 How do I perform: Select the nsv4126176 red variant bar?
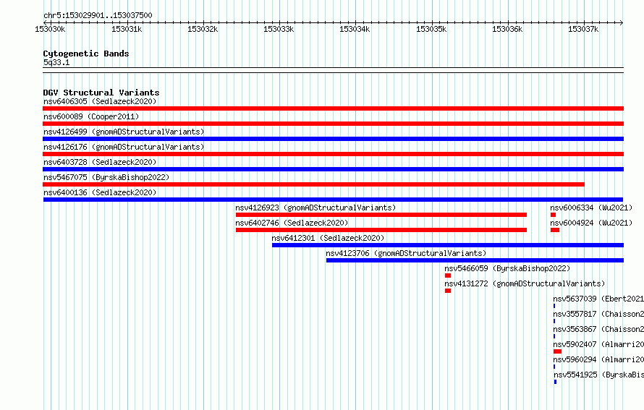click(x=333, y=154)
